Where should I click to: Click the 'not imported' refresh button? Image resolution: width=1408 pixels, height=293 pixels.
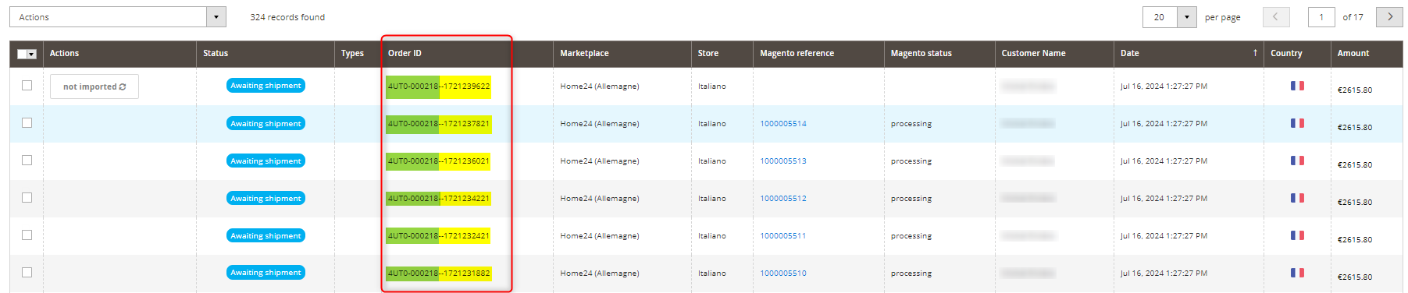(94, 86)
